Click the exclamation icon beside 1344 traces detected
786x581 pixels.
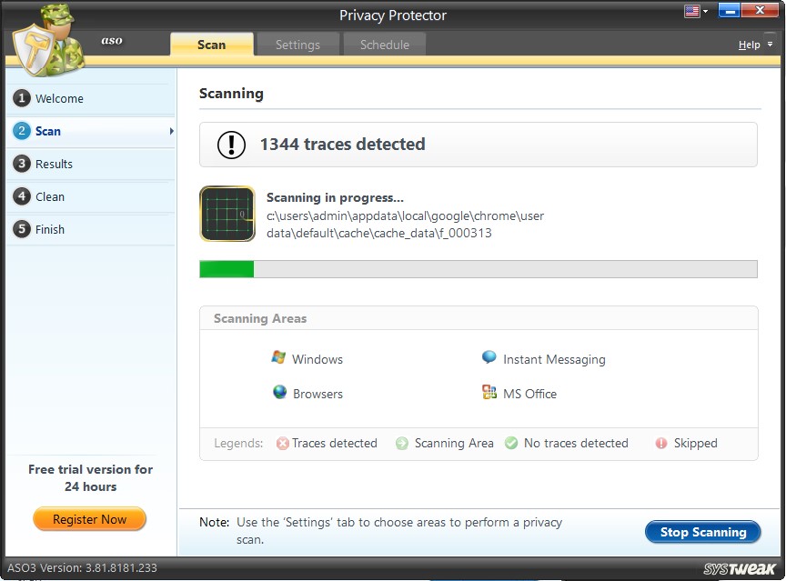click(x=230, y=144)
